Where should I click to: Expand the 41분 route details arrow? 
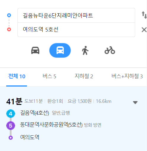coord(135,103)
